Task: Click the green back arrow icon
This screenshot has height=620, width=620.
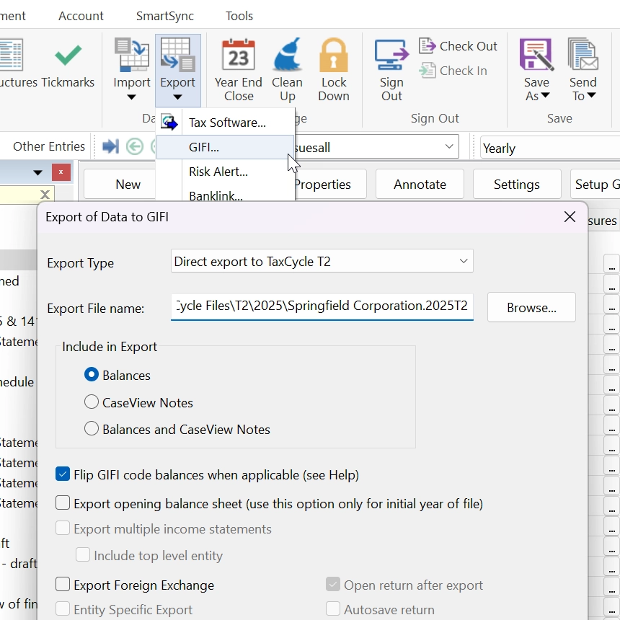Action: [134, 146]
